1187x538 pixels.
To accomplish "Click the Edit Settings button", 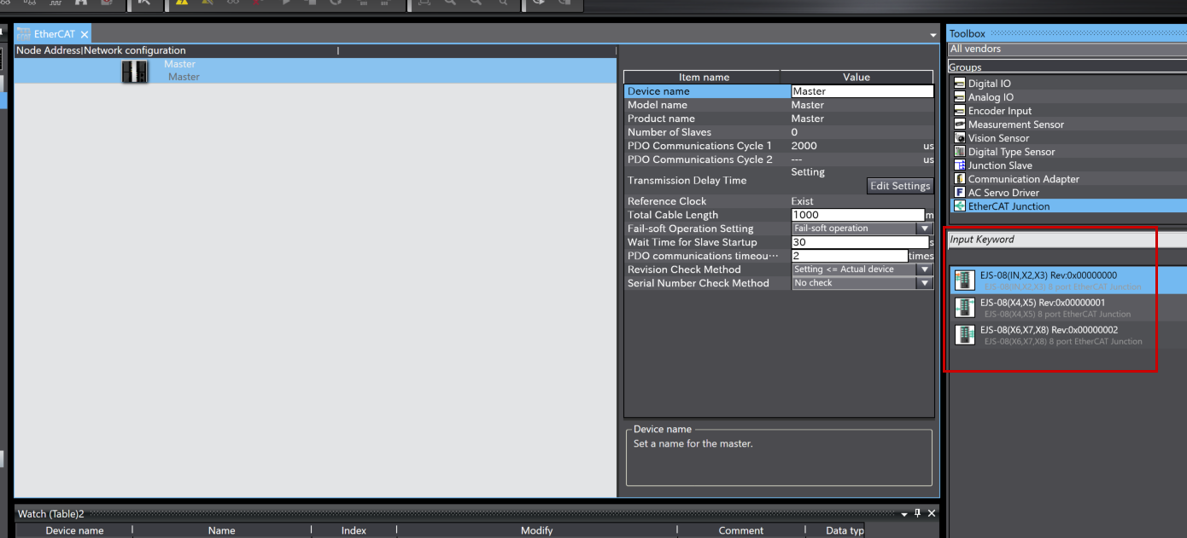I will [x=899, y=186].
